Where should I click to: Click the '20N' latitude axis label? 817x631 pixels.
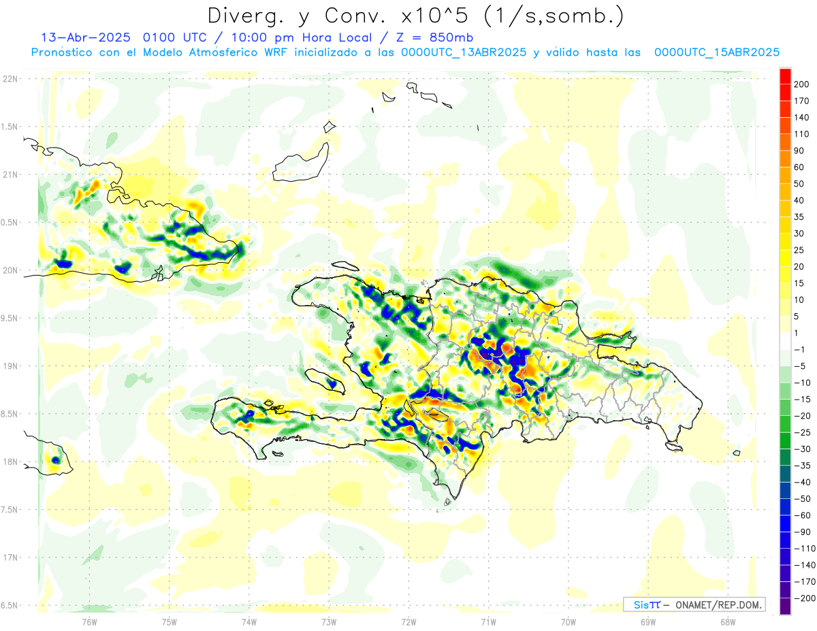pos(11,270)
